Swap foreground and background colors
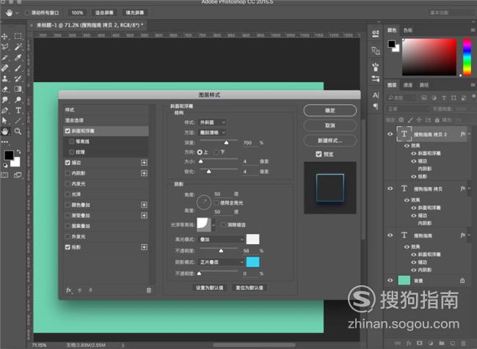477x349 pixels. click(x=18, y=151)
